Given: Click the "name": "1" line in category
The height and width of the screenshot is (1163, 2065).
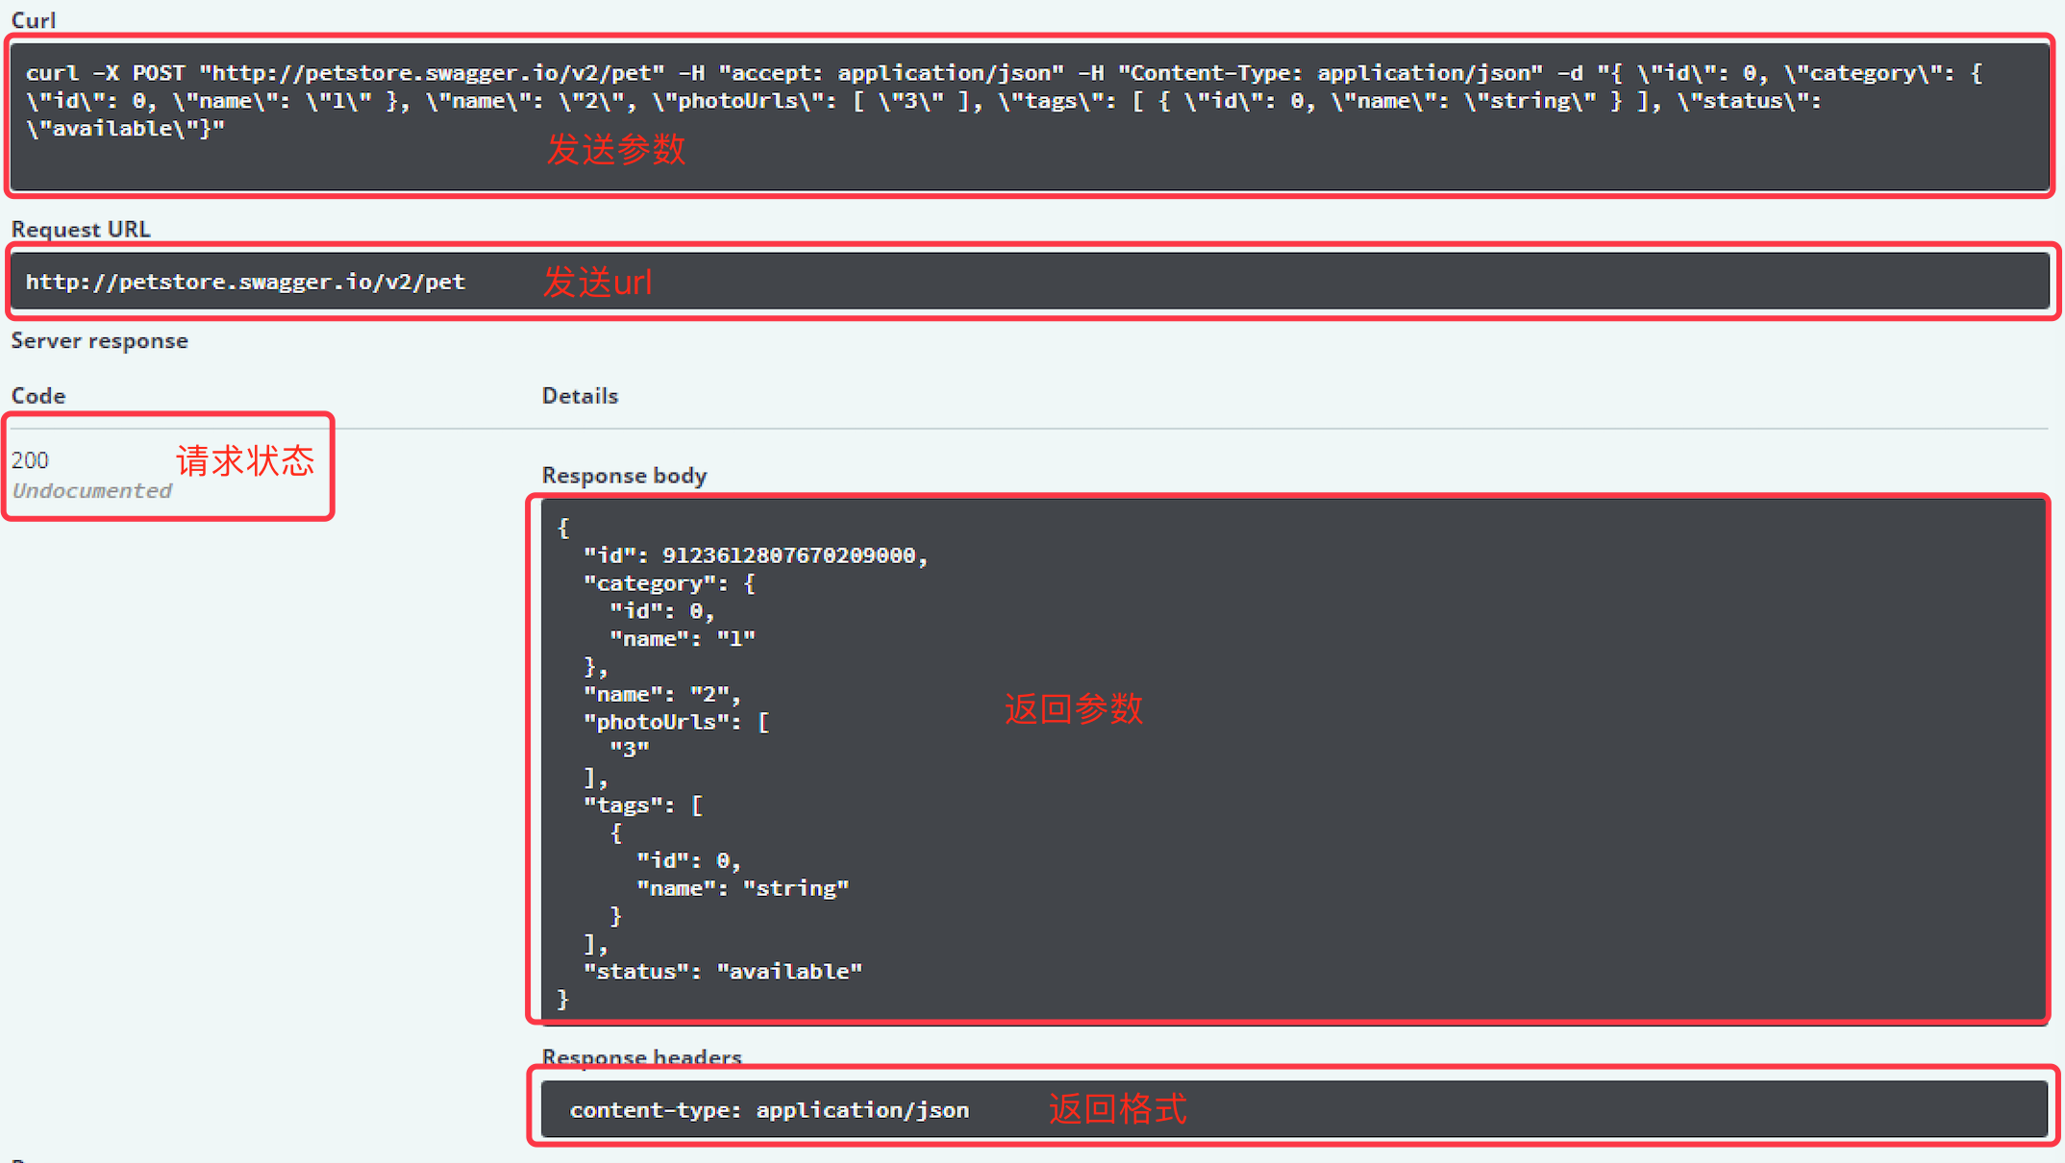Looking at the screenshot, I should (683, 638).
